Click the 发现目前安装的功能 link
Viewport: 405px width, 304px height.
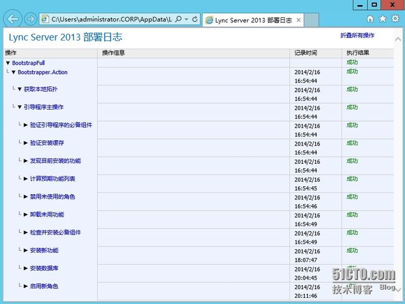click(x=55, y=161)
